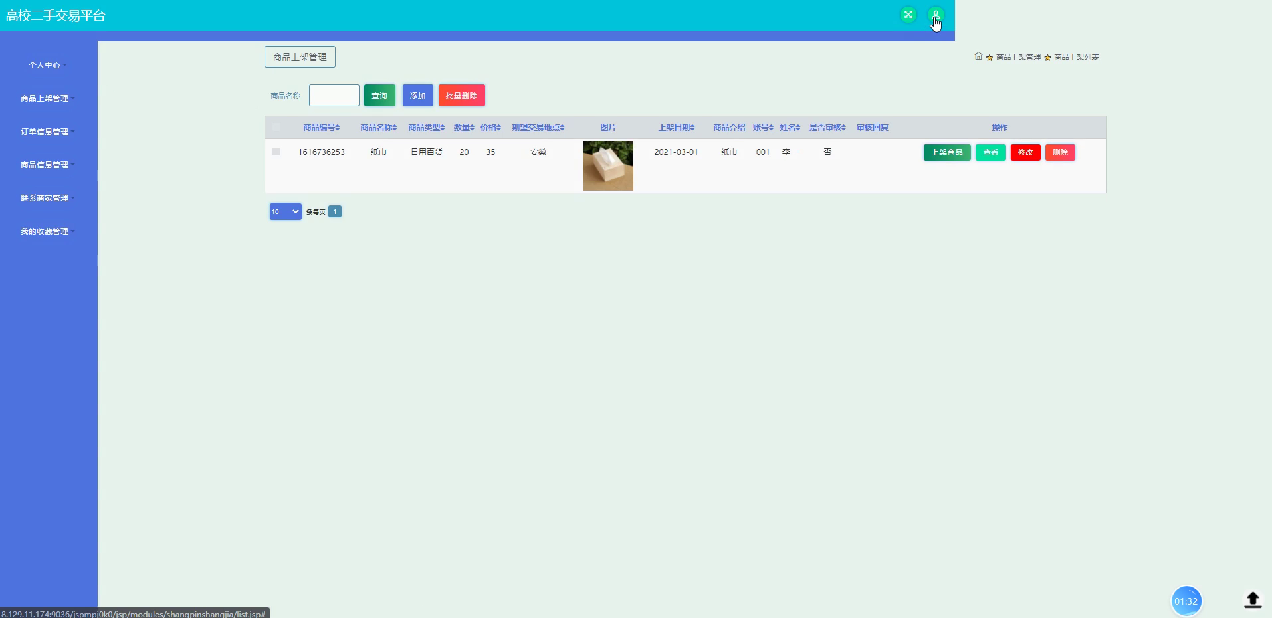Sort by 价格 column header
This screenshot has height=618, width=1272.
pos(490,128)
